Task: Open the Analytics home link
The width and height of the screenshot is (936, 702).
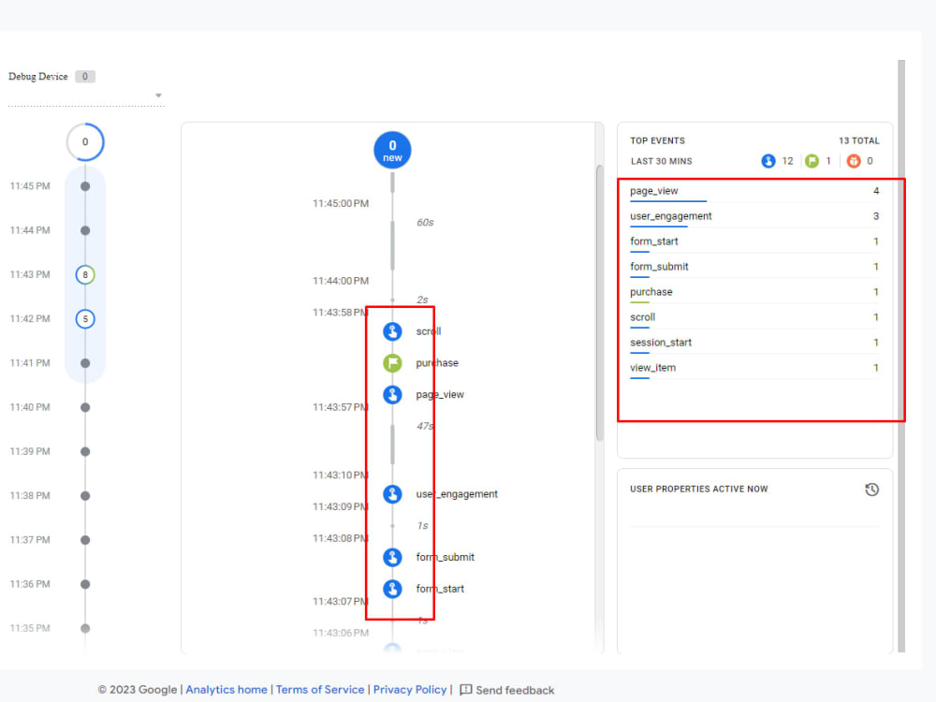Action: pyautogui.click(x=226, y=689)
